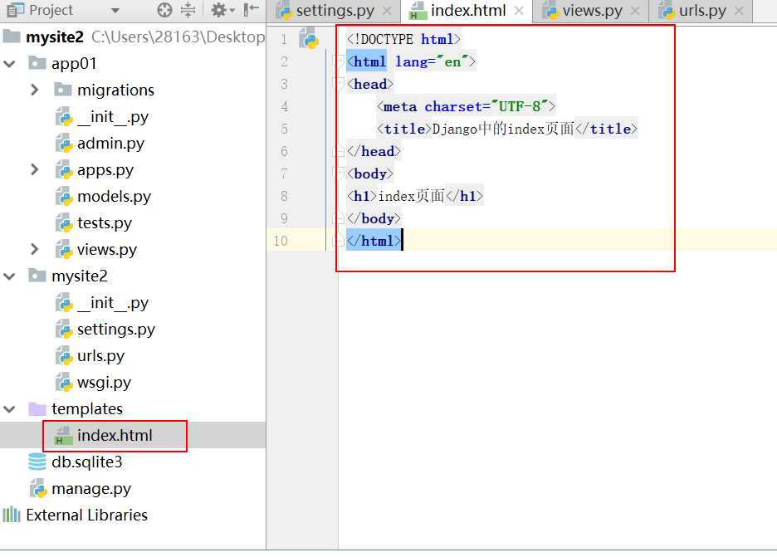Click the wsgi.py Python file icon
This screenshot has height=557, width=777.
click(x=64, y=383)
